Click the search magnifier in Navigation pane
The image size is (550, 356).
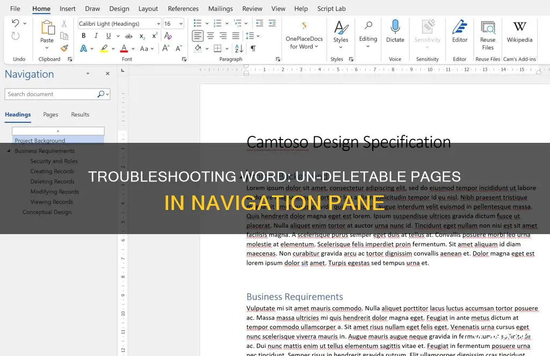tap(100, 94)
